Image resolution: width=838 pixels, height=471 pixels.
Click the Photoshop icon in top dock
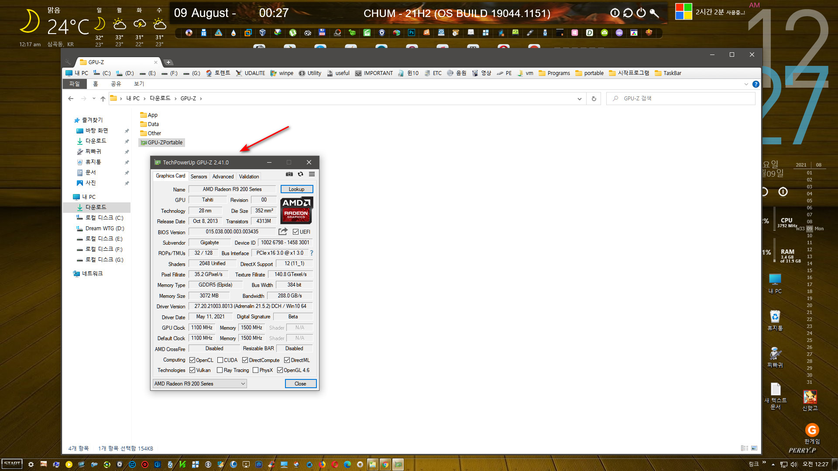pyautogui.click(x=412, y=33)
